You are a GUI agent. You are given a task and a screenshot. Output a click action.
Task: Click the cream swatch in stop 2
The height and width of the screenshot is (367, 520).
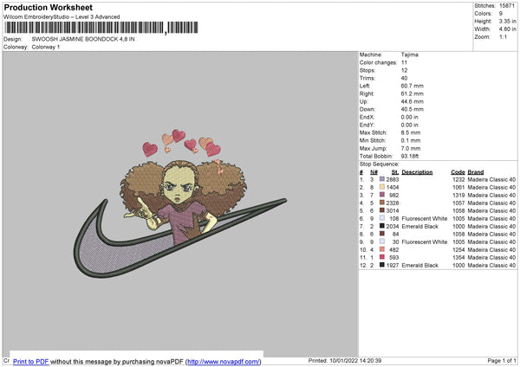(382, 187)
